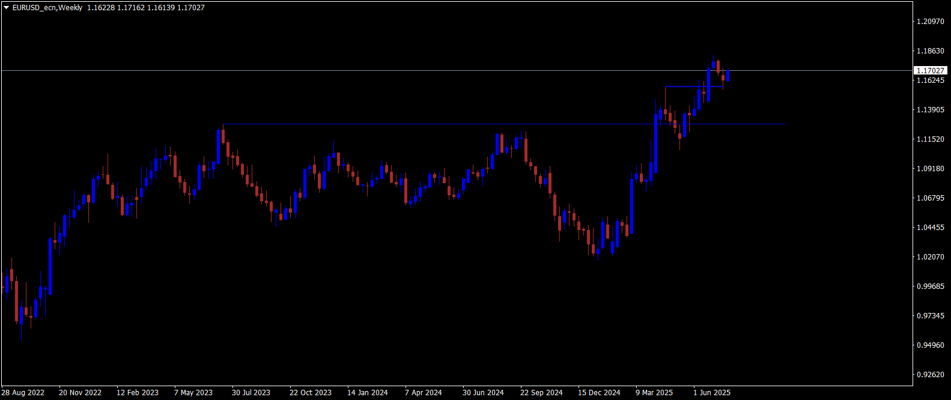Click the highlighted 1.17027 current price tag on axis
The image size is (951, 400).
click(931, 70)
